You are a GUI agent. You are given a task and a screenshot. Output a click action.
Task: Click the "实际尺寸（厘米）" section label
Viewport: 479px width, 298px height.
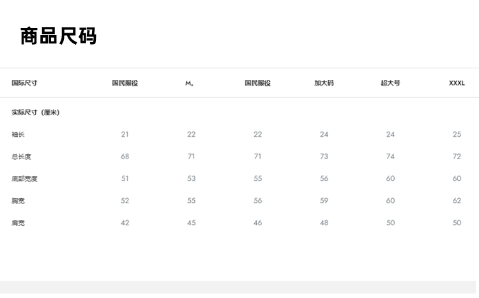[36, 113]
